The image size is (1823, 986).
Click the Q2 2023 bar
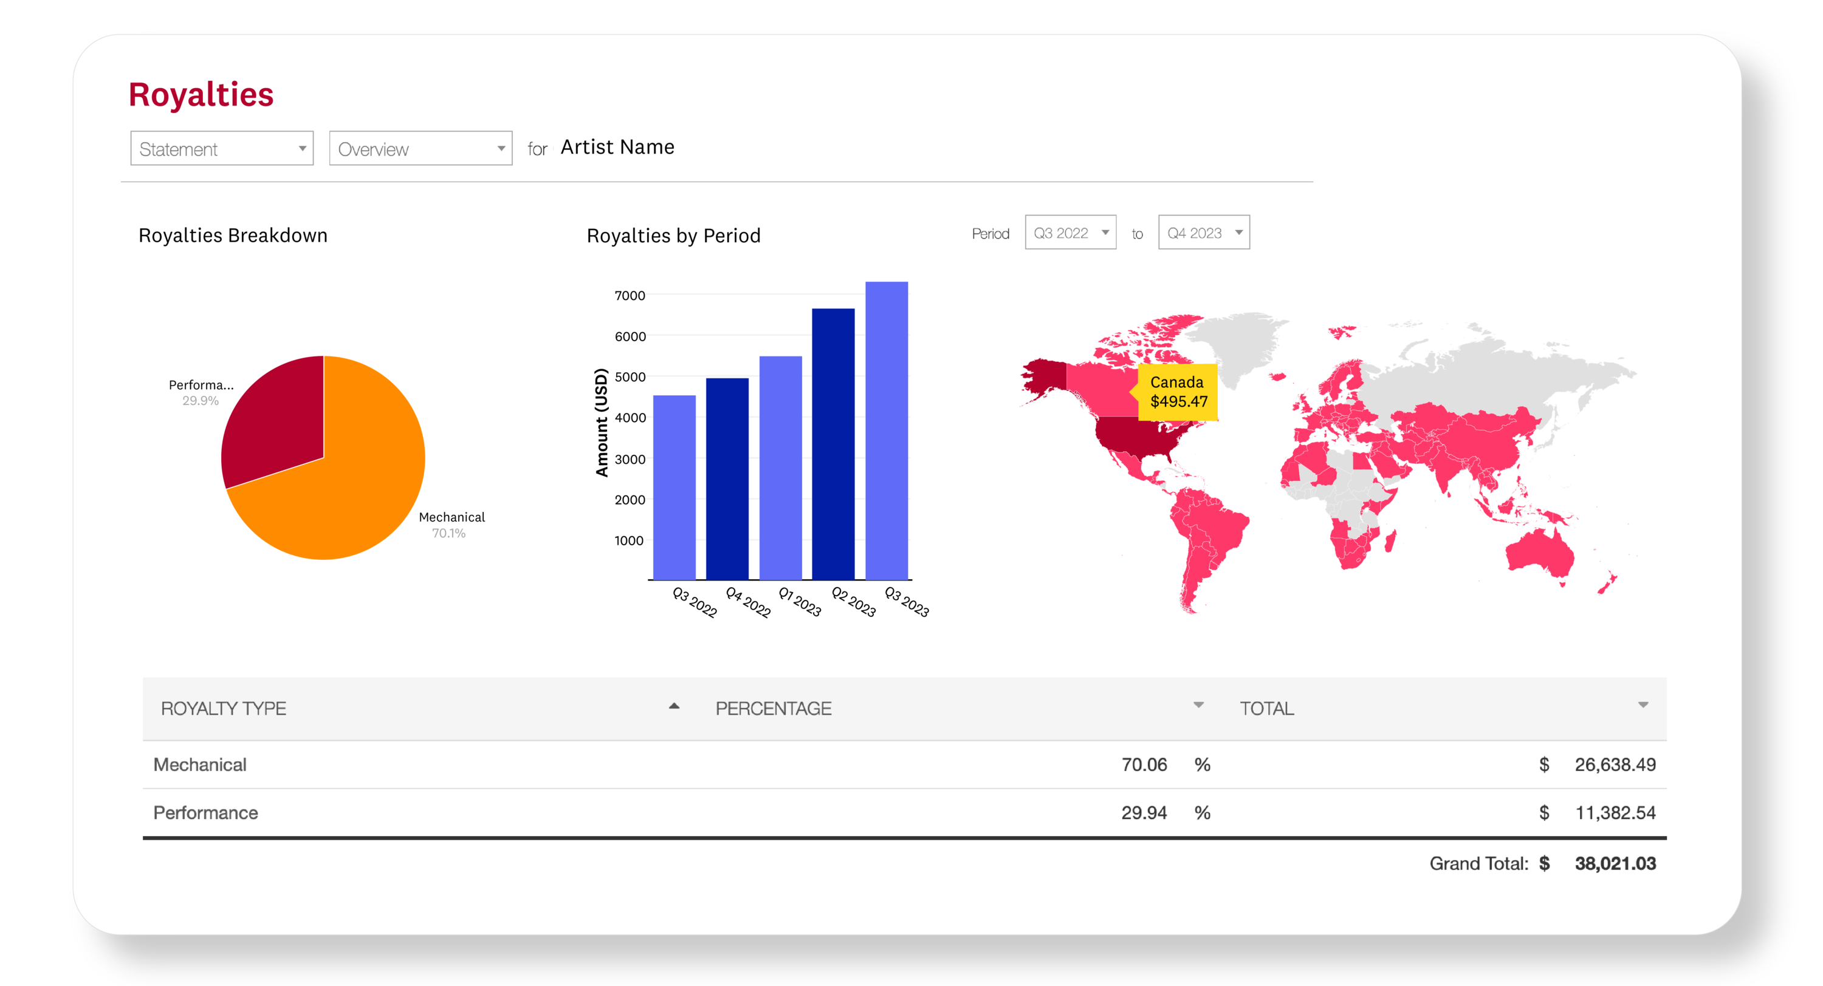[x=833, y=444]
